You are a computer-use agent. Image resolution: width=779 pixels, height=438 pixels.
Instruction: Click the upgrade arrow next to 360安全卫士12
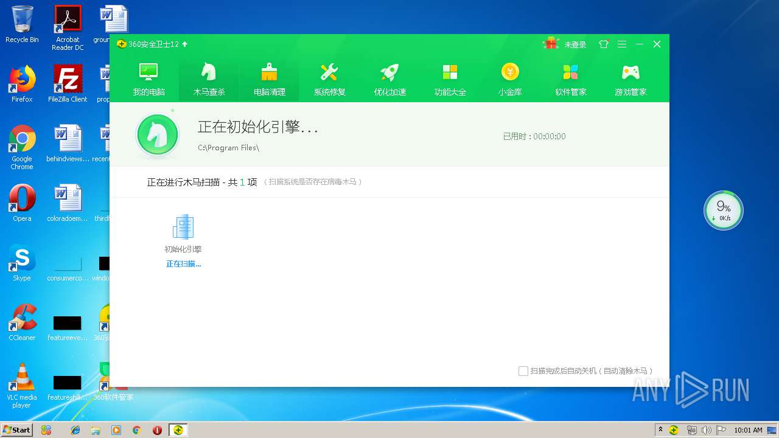click(x=185, y=44)
